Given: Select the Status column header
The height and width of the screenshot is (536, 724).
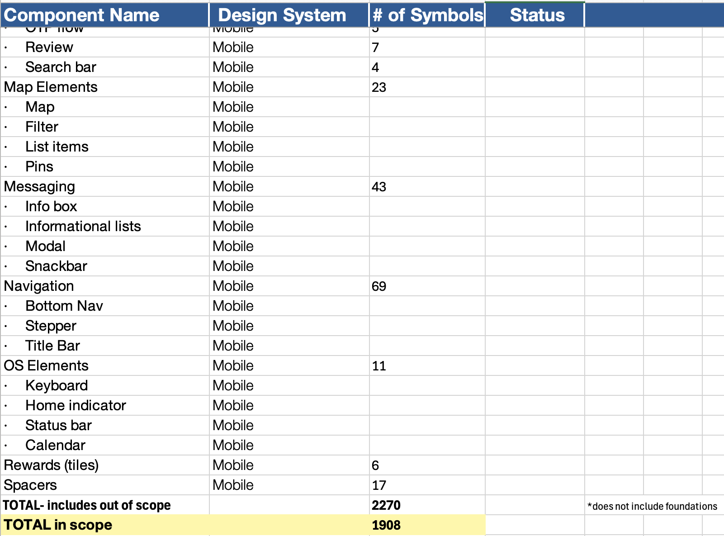Looking at the screenshot, I should [x=537, y=15].
